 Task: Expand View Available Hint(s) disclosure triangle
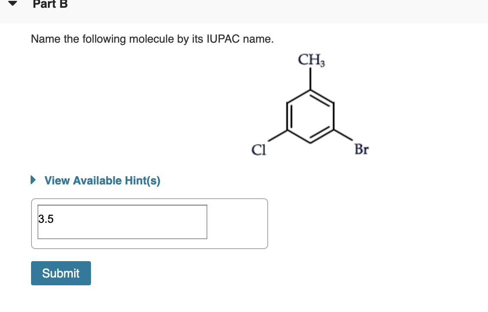33,180
